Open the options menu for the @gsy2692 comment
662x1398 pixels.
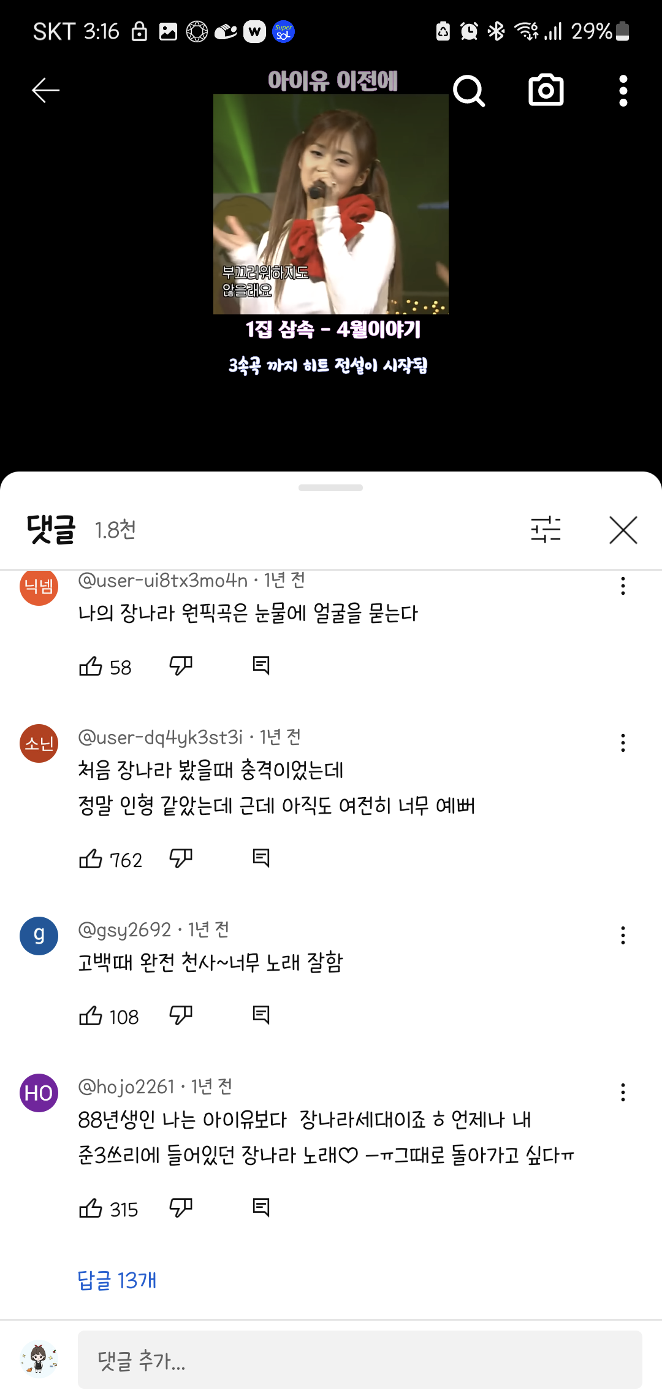(623, 936)
